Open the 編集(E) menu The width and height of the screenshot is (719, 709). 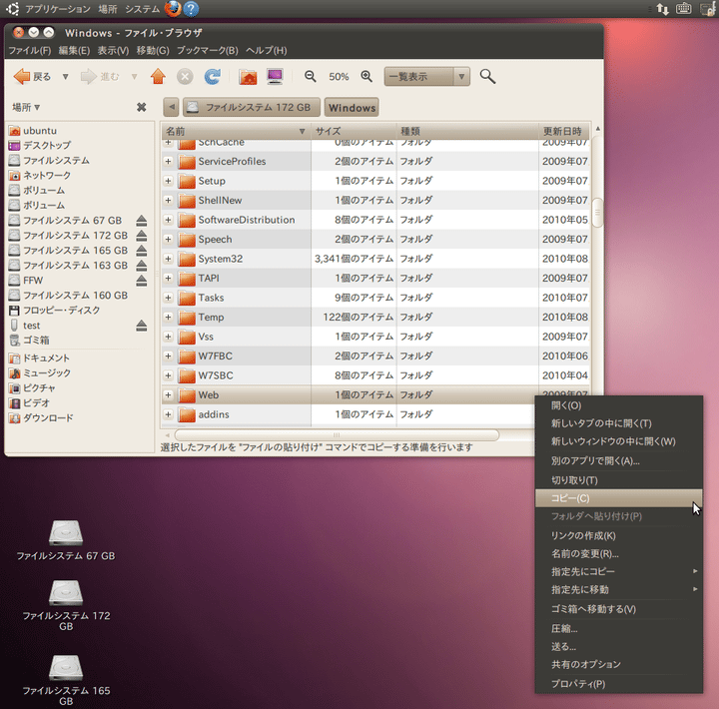tap(74, 51)
